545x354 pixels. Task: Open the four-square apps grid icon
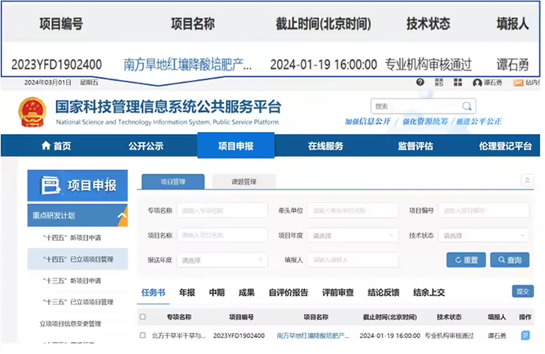point(458,83)
